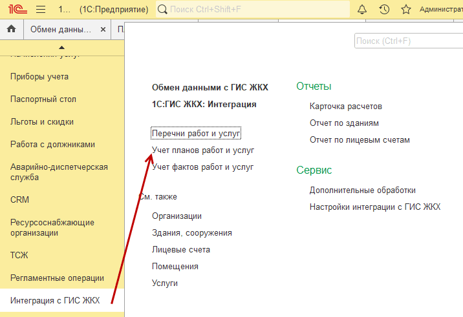This screenshot has width=463, height=317.
Task: Open Помещения link
Action: pos(175,267)
